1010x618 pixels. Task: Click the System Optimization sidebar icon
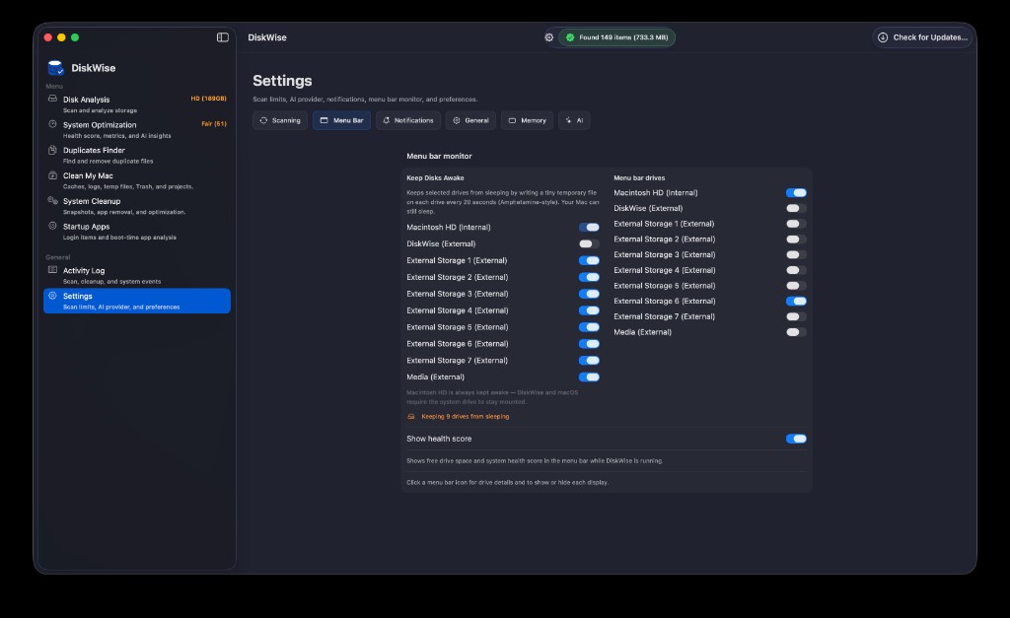(52, 123)
